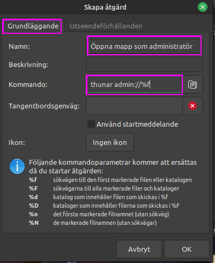215x263 pixels.
Task: Open the command file browser icon
Action: tap(192, 84)
